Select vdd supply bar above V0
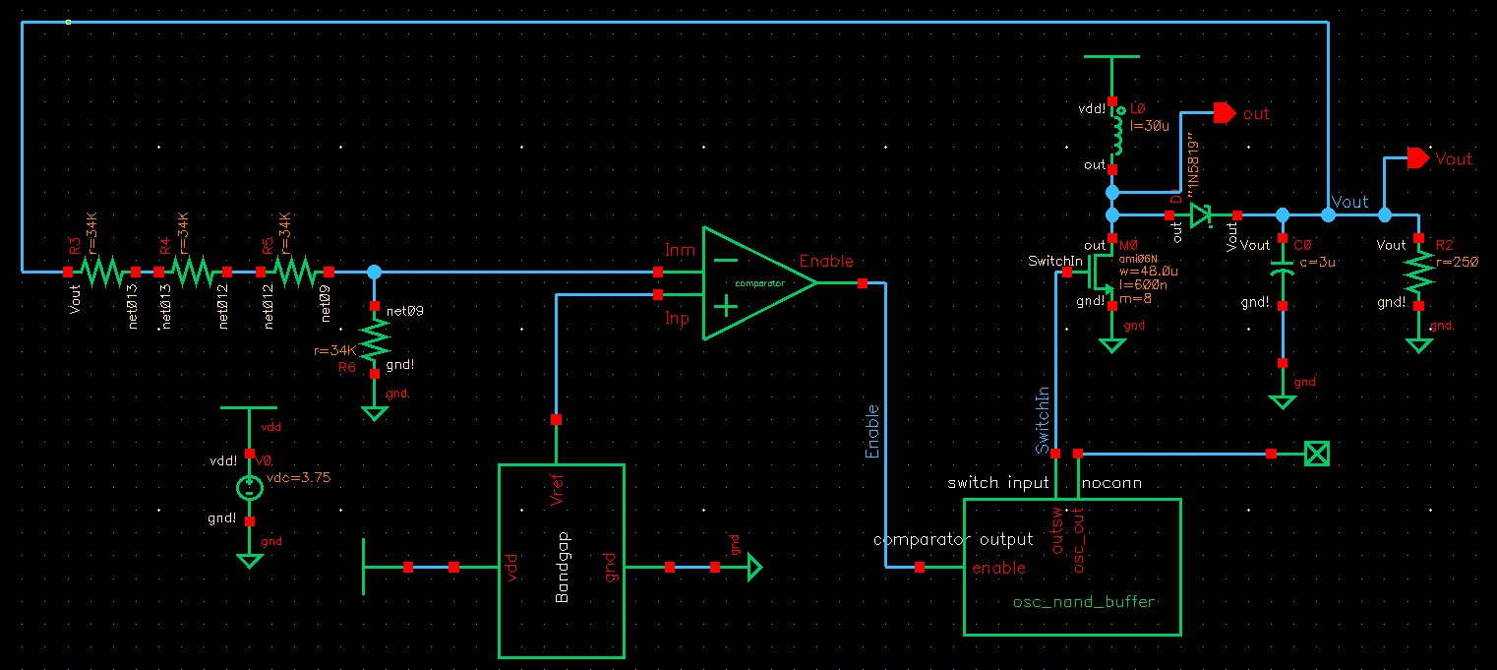The width and height of the screenshot is (1497, 670). [250, 406]
